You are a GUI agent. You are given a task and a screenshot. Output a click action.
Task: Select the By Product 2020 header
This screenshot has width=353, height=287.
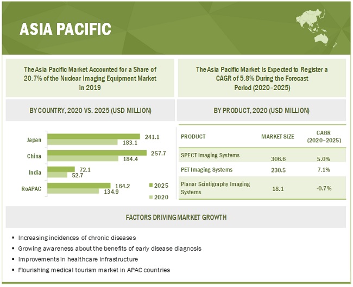pyautogui.click(x=261, y=110)
